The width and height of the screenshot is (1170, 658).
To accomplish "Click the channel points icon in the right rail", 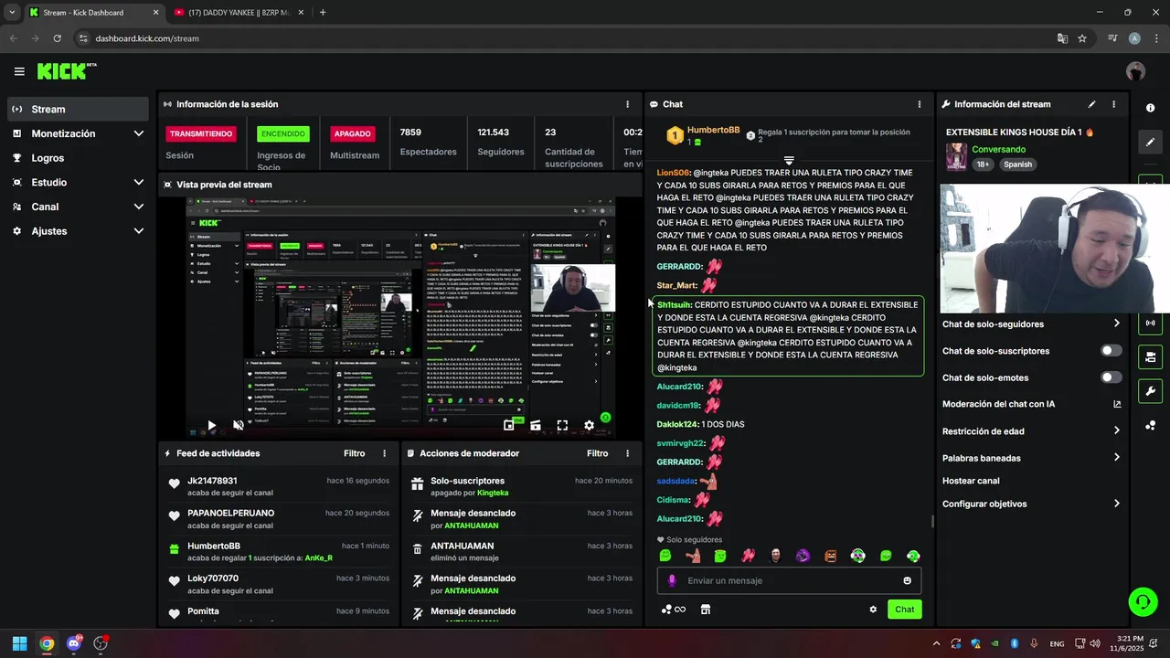I will click(1150, 425).
